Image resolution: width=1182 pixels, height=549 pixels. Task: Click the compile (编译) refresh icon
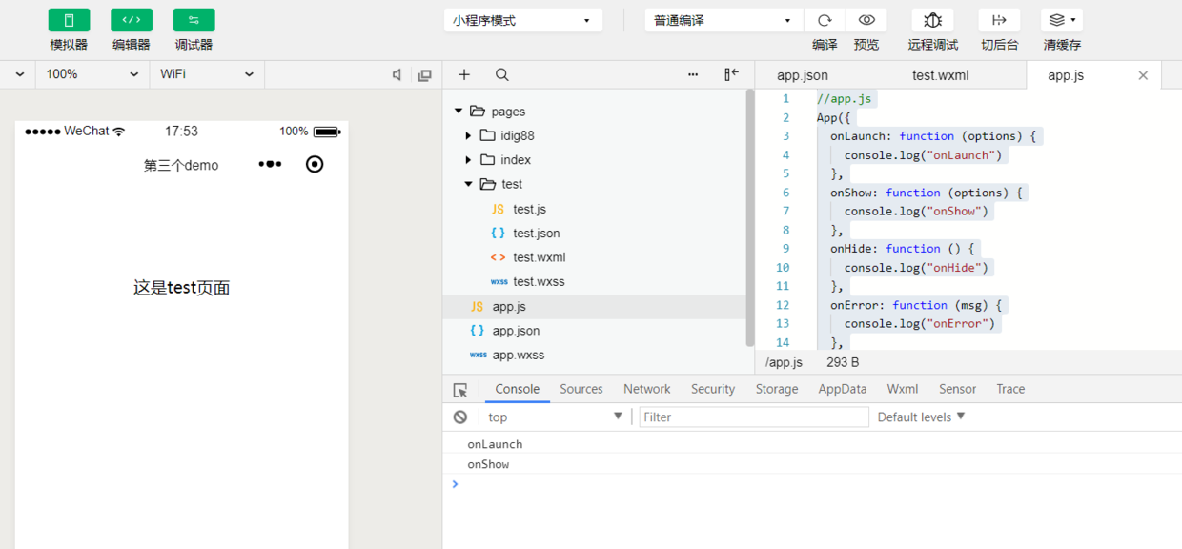825,20
